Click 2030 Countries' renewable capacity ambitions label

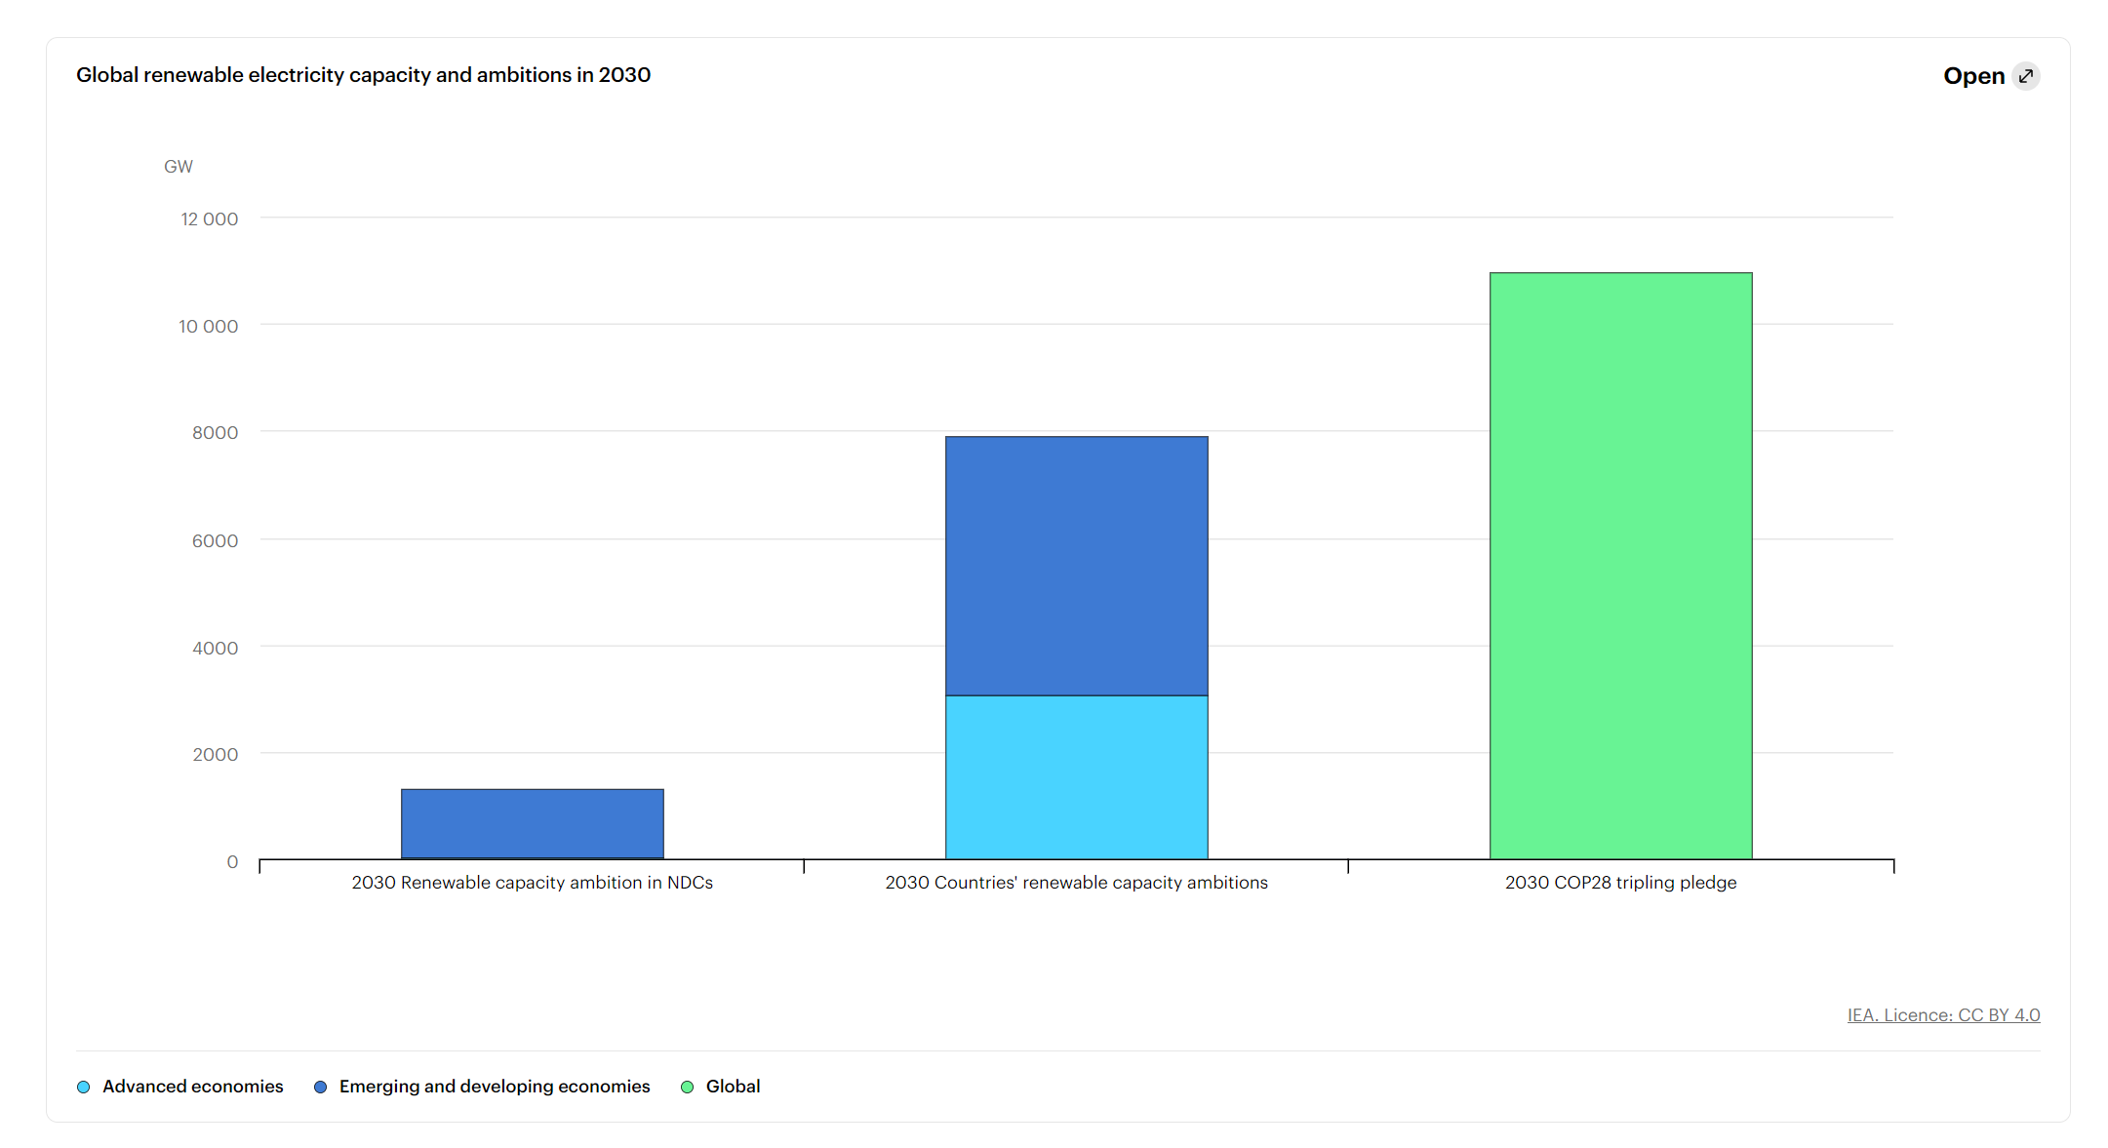pos(1076,883)
